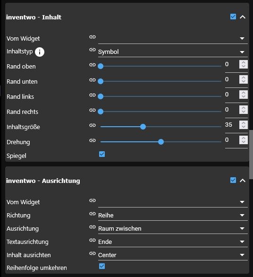Open the Richtung dropdown showing Reihe

coord(173,216)
